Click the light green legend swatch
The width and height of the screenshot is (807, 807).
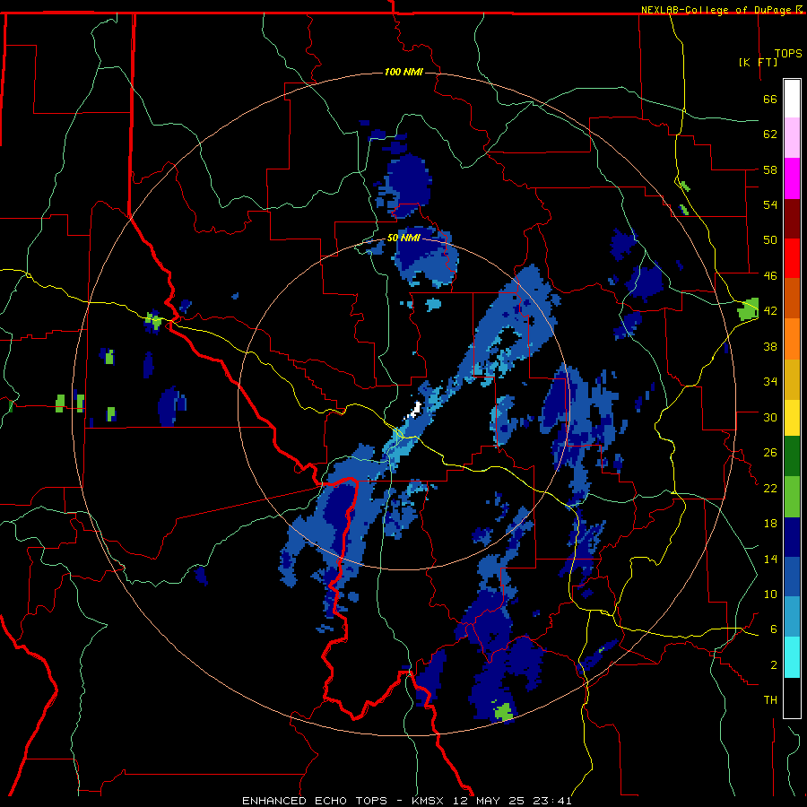792,497
